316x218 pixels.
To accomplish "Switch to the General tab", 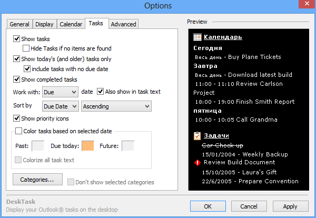I will pyautogui.click(x=19, y=24).
